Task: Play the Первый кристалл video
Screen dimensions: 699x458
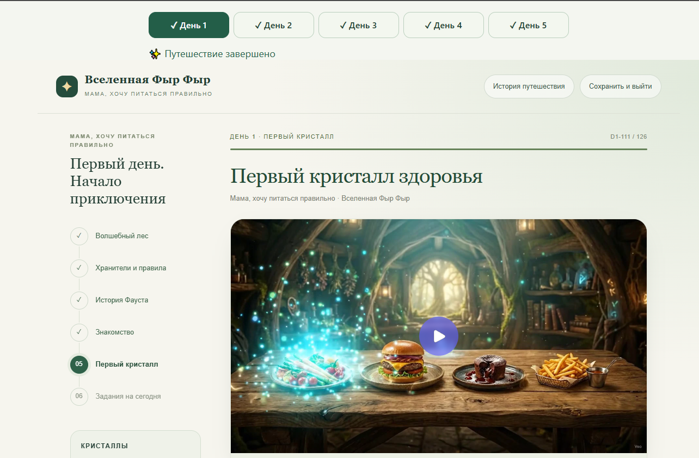Action: point(438,336)
